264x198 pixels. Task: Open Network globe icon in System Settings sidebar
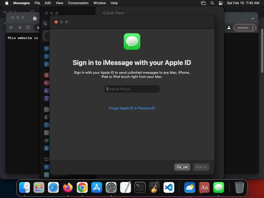point(47,64)
